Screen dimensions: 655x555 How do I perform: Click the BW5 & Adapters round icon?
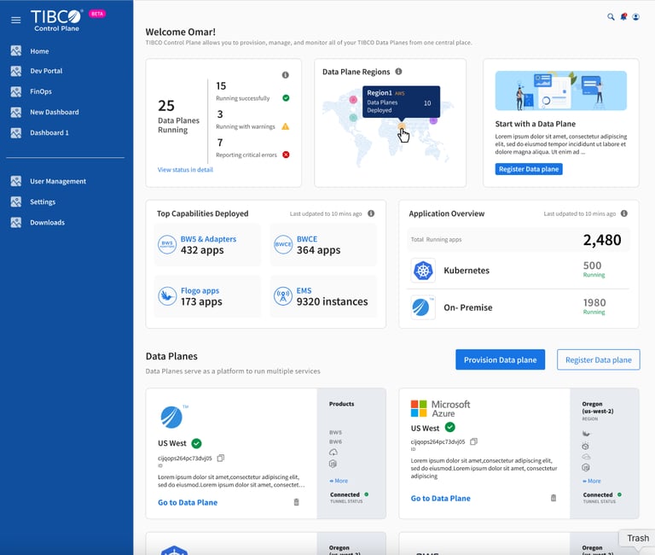[167, 245]
